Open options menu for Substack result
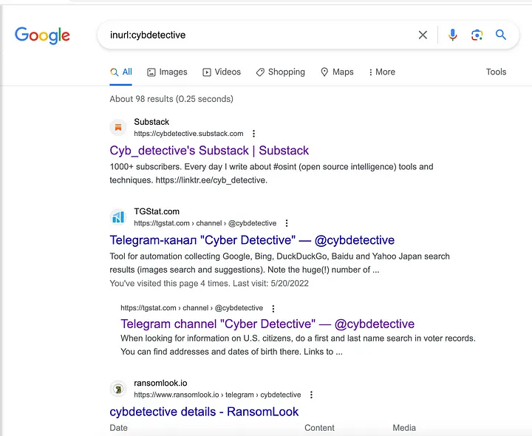The height and width of the screenshot is (436, 532). point(253,134)
